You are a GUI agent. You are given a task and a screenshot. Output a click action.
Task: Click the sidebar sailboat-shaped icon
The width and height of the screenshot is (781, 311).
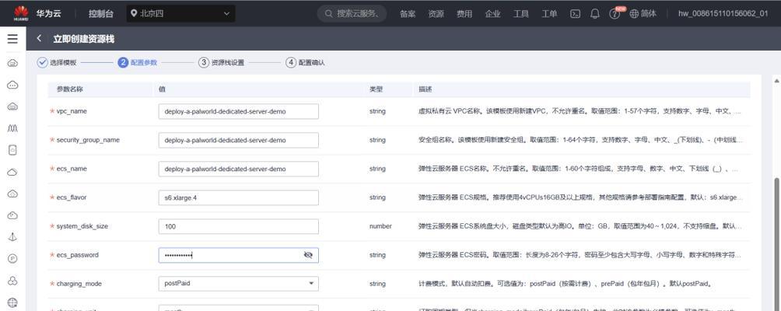[x=12, y=237]
